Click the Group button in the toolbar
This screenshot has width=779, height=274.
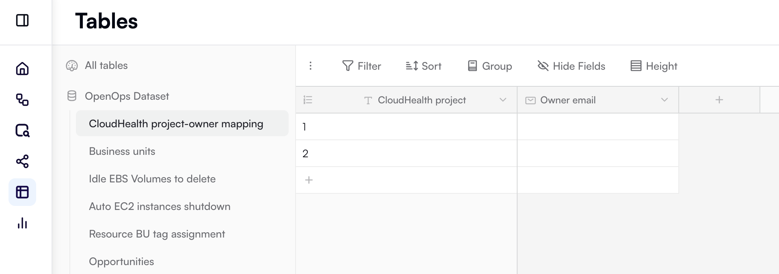click(x=489, y=66)
